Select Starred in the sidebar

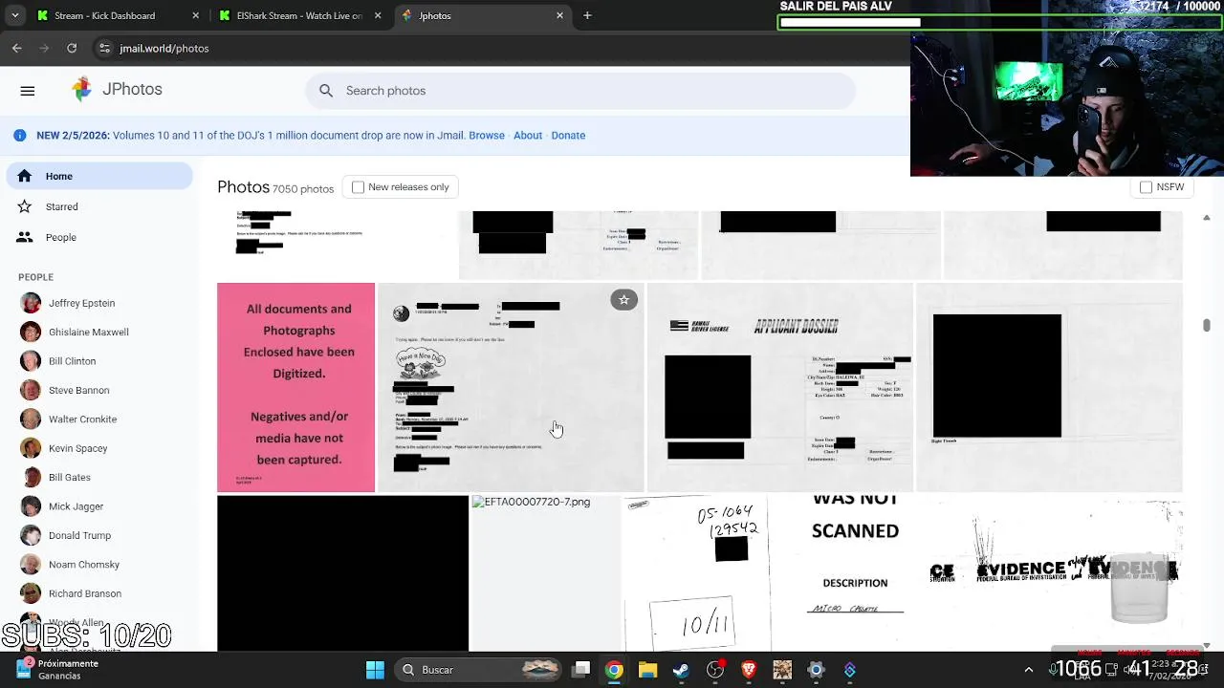[99, 206]
